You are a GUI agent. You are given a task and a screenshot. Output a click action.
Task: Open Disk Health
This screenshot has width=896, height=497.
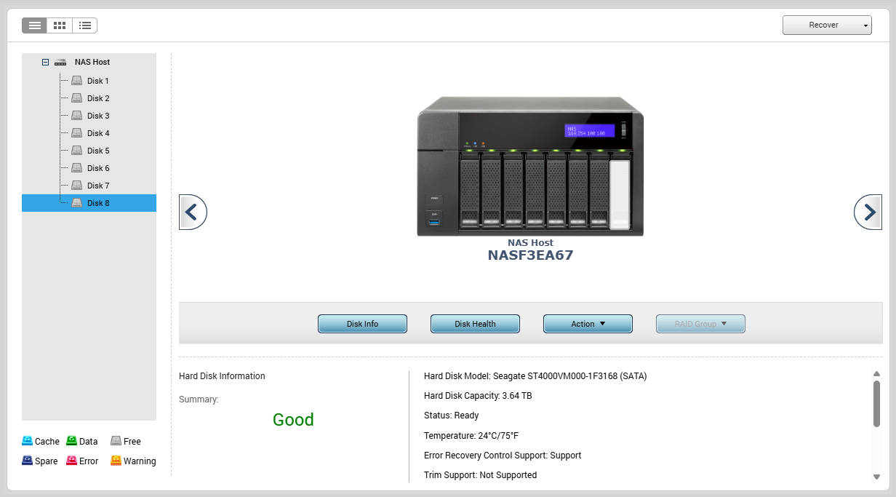475,324
